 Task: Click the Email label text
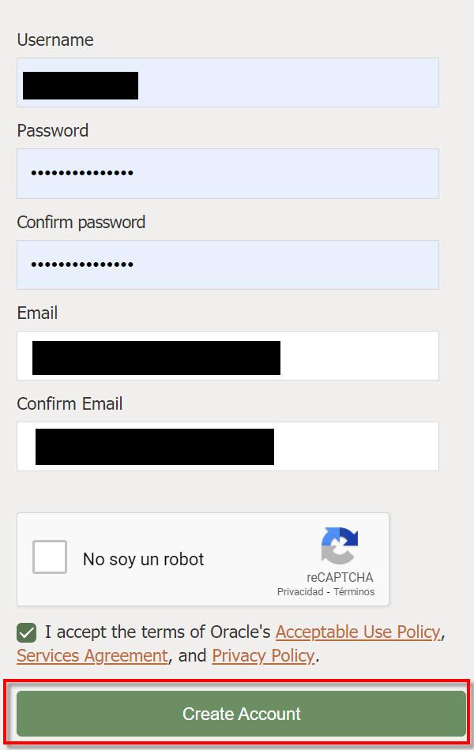click(37, 313)
